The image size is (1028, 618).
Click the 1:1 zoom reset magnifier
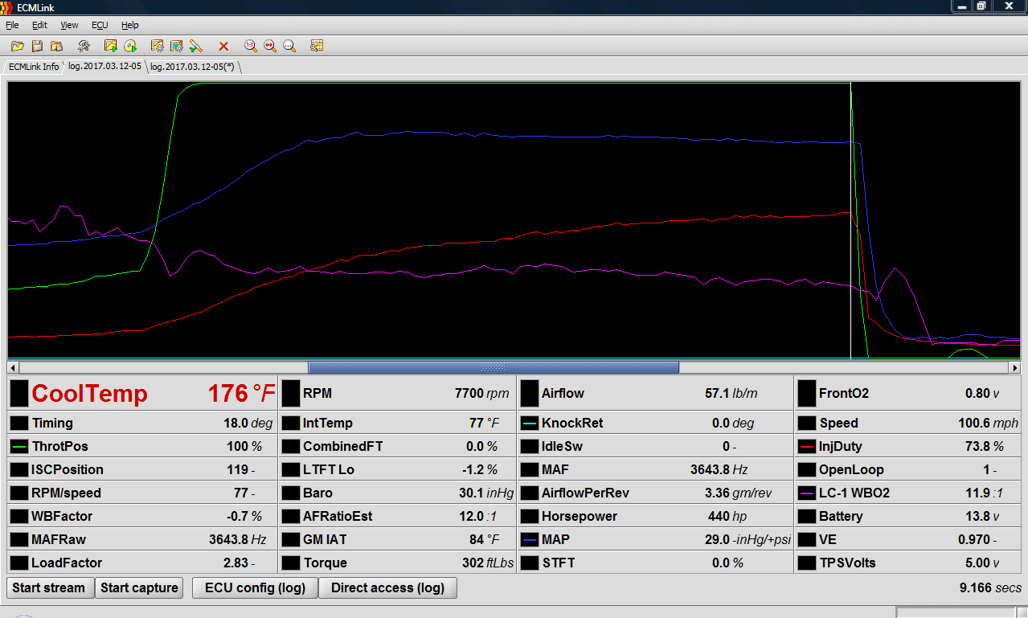tap(251, 47)
